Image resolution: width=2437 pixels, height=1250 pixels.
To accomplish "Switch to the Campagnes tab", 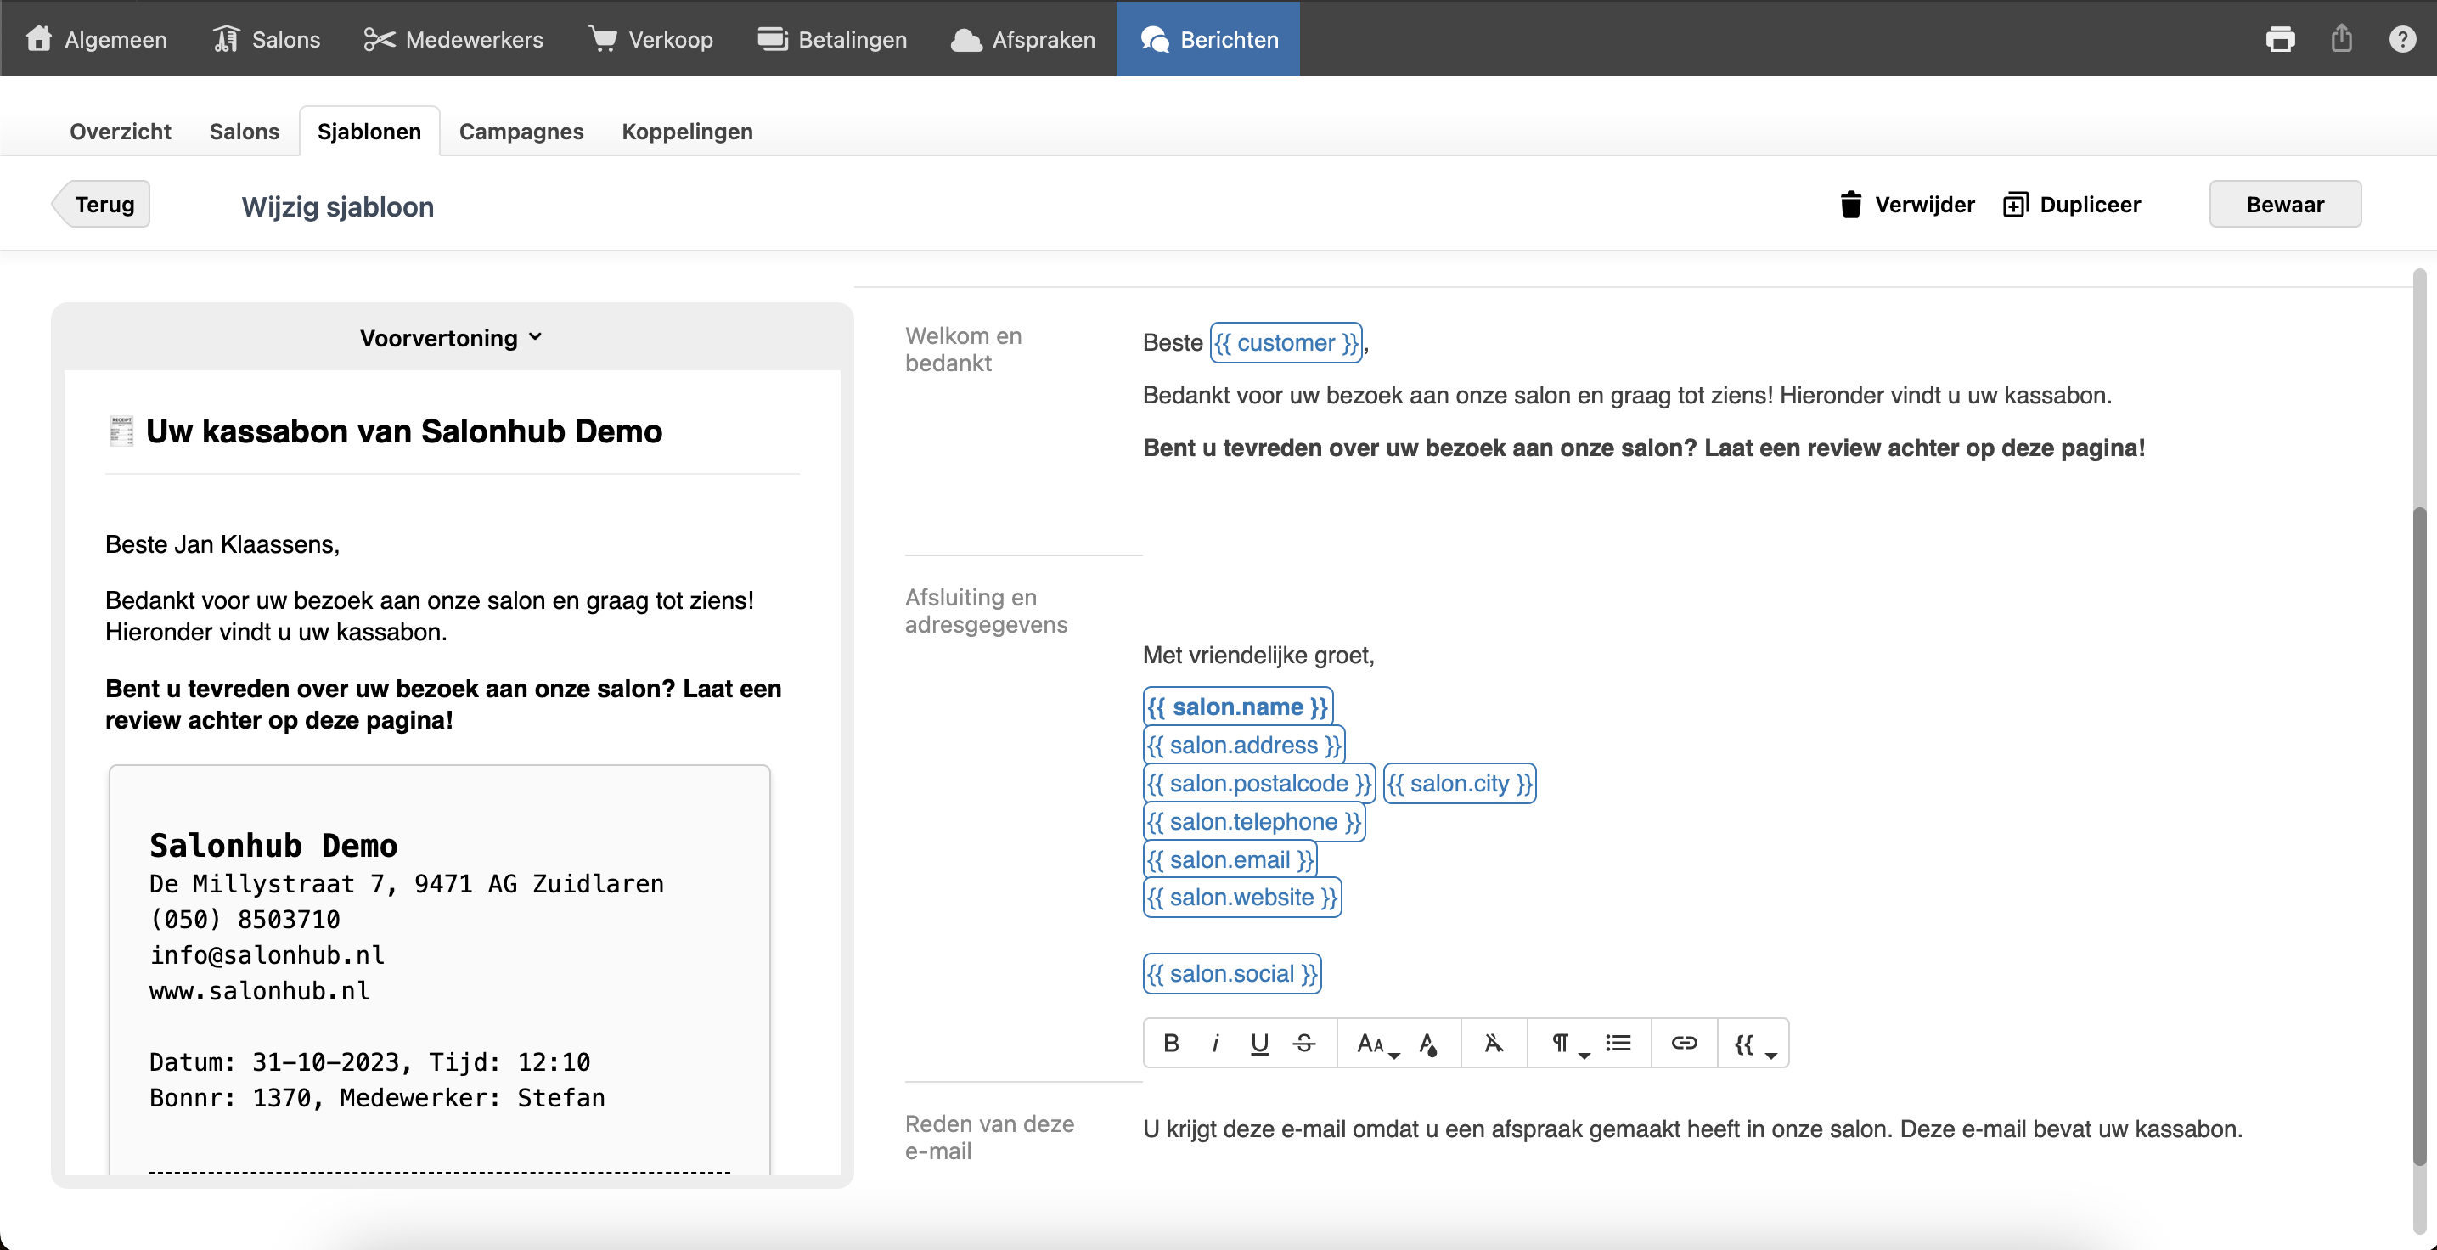I will coord(521,132).
